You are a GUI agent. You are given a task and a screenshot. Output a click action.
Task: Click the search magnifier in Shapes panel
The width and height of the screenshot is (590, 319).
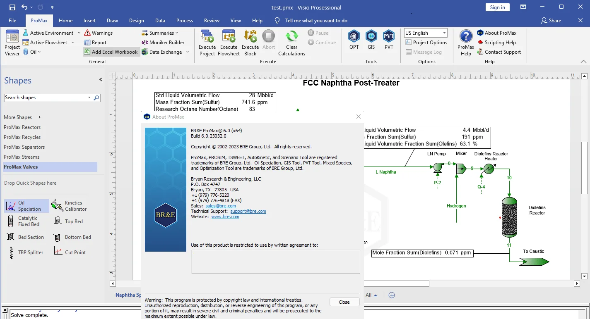(96, 98)
